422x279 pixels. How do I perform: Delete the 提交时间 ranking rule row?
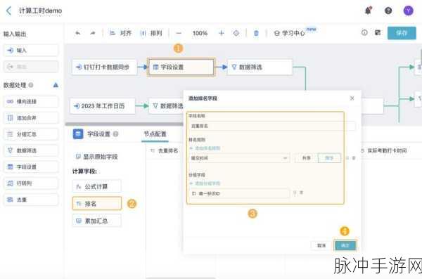pos(354,158)
